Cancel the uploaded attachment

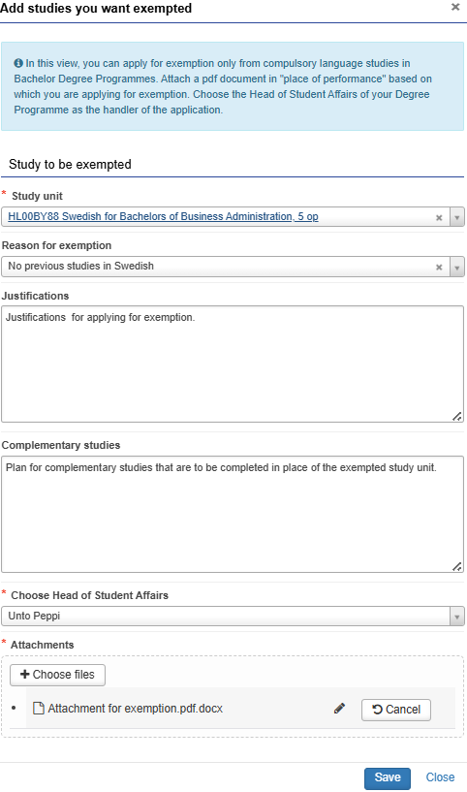click(396, 710)
